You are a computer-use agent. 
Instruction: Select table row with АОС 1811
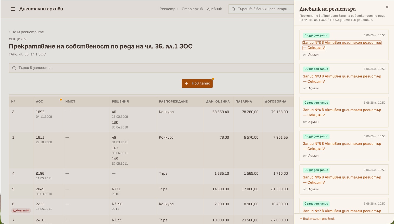tap(151, 150)
